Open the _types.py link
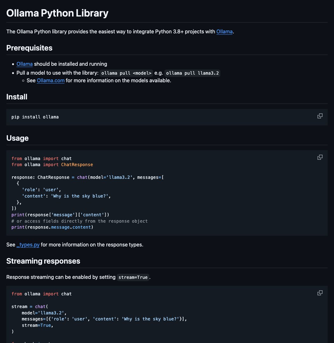Viewport: 334px width, 343px height. (x=28, y=245)
